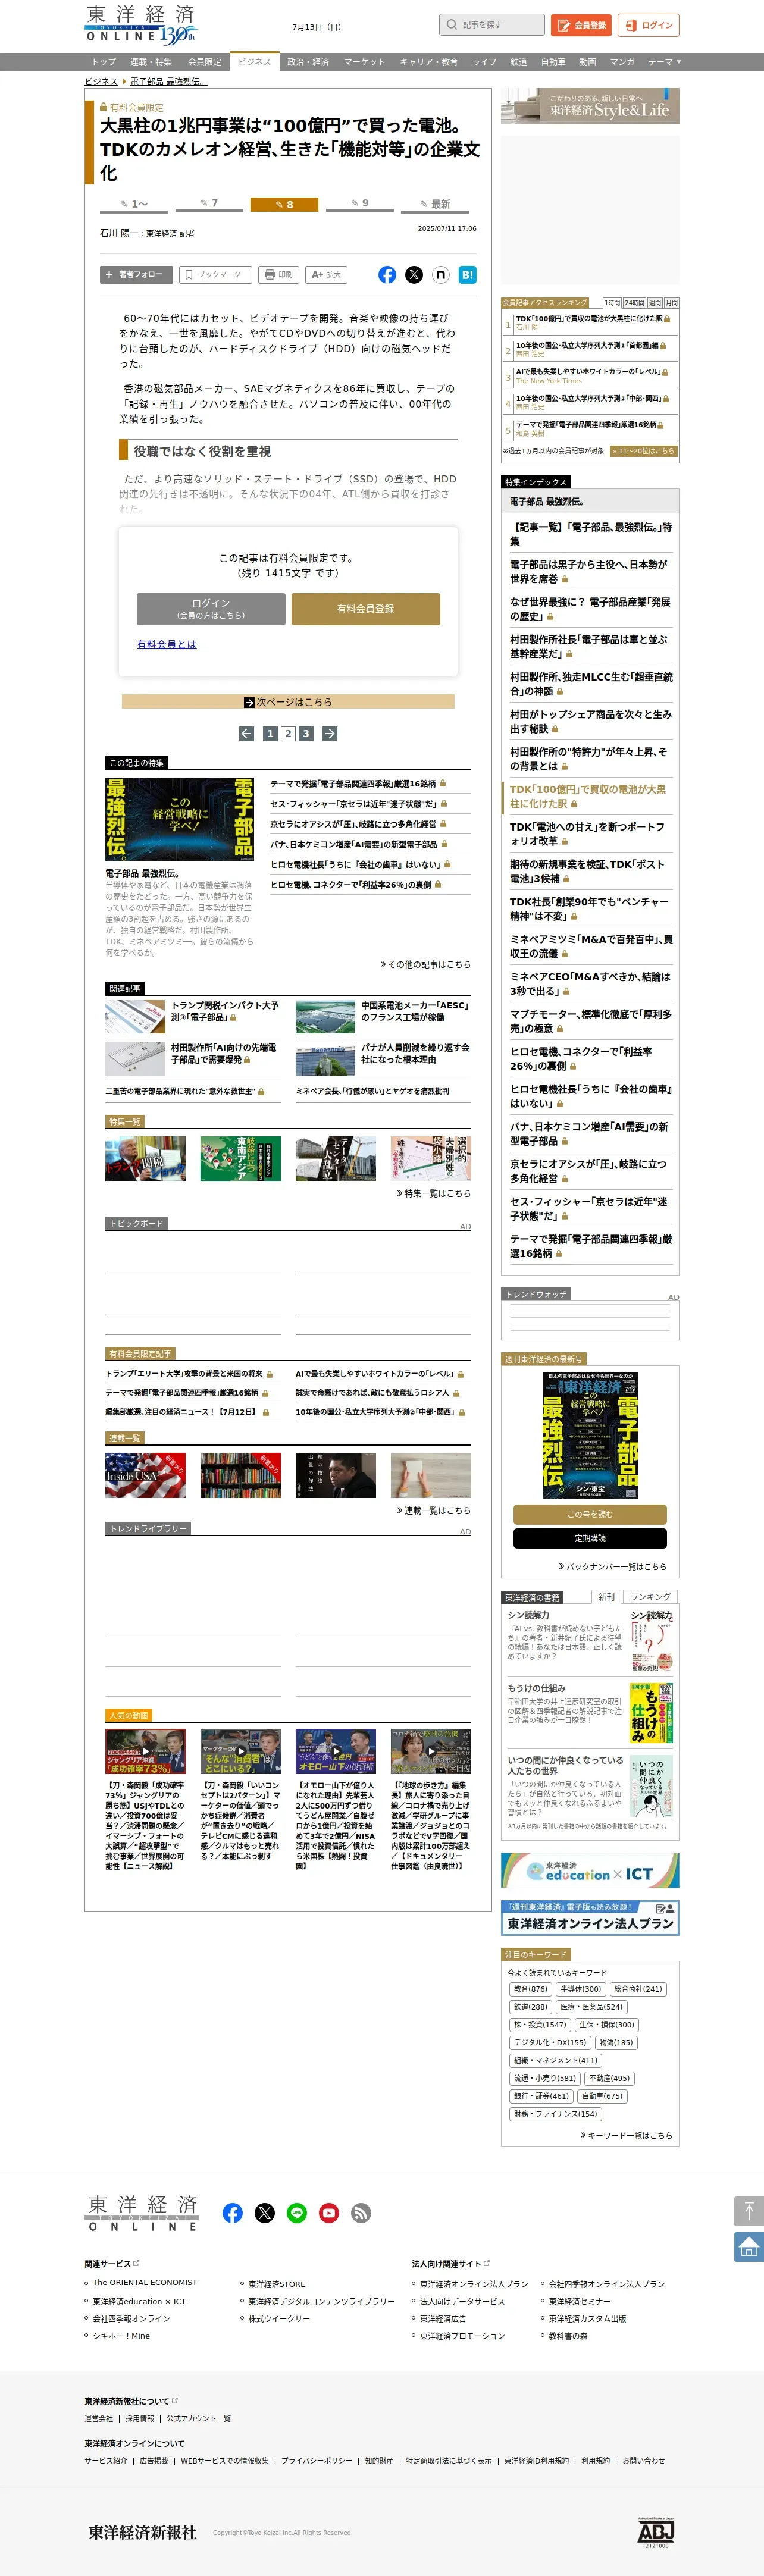Viewport: 764px width, 2576px height.
Task: Open キーワード一覧はこちら link
Action: click(x=626, y=2135)
